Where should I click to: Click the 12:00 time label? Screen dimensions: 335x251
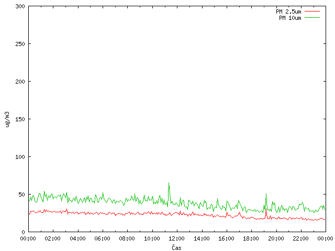(x=177, y=238)
